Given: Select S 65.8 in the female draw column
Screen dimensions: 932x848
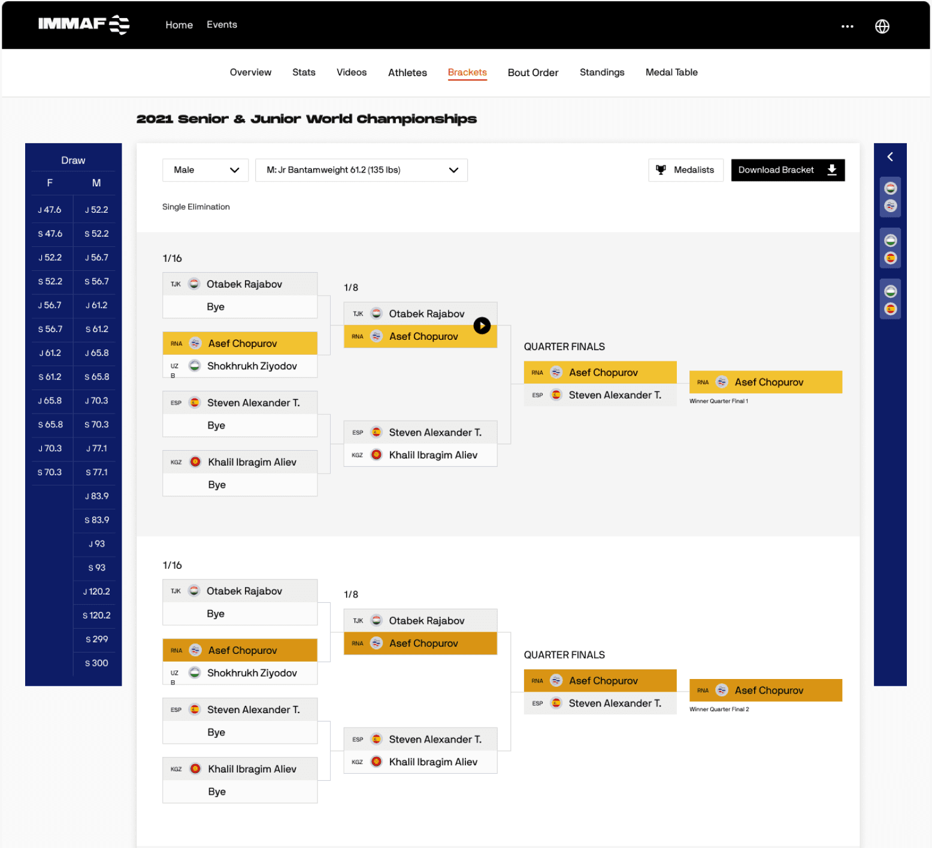Looking at the screenshot, I should click(50, 424).
